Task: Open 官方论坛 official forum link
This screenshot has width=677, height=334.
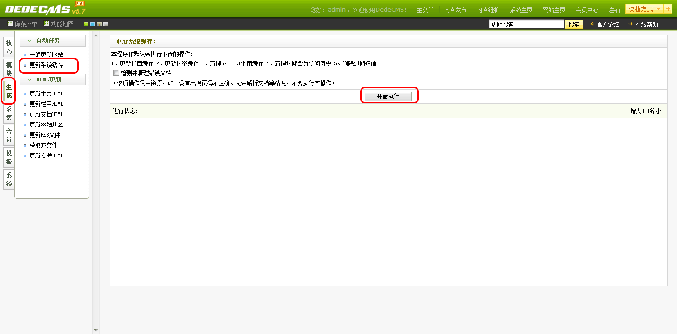Action: coord(607,24)
